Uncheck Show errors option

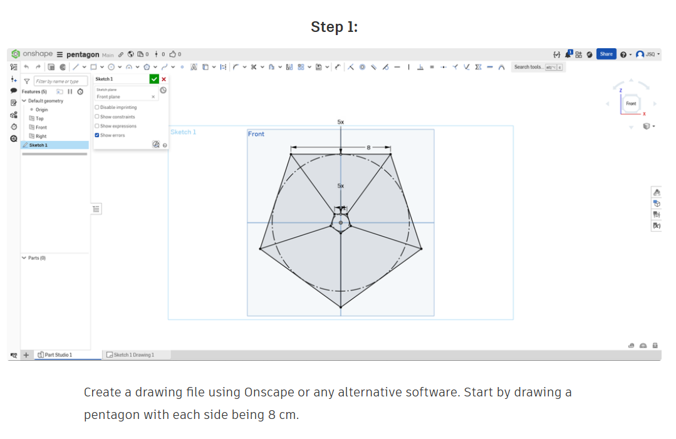pyautogui.click(x=97, y=135)
